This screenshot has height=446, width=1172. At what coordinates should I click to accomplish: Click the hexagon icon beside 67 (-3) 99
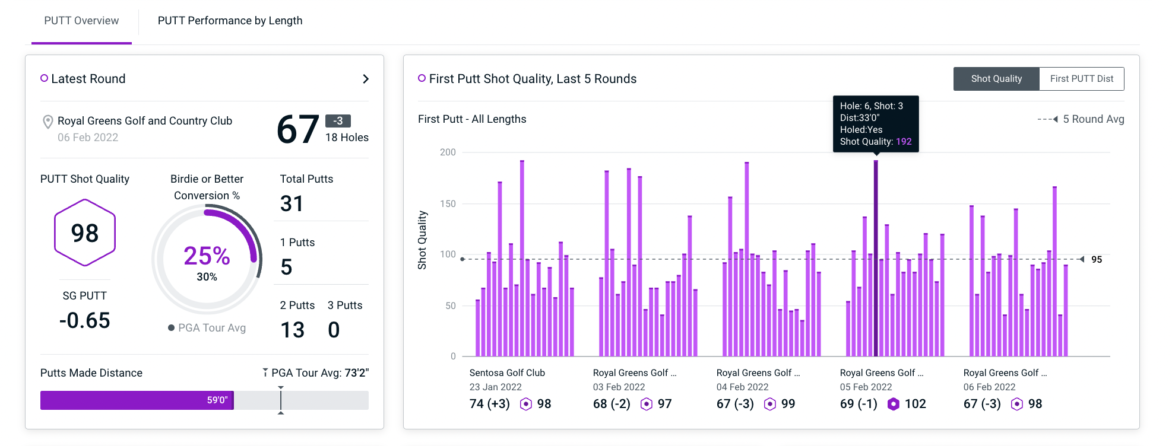point(769,404)
